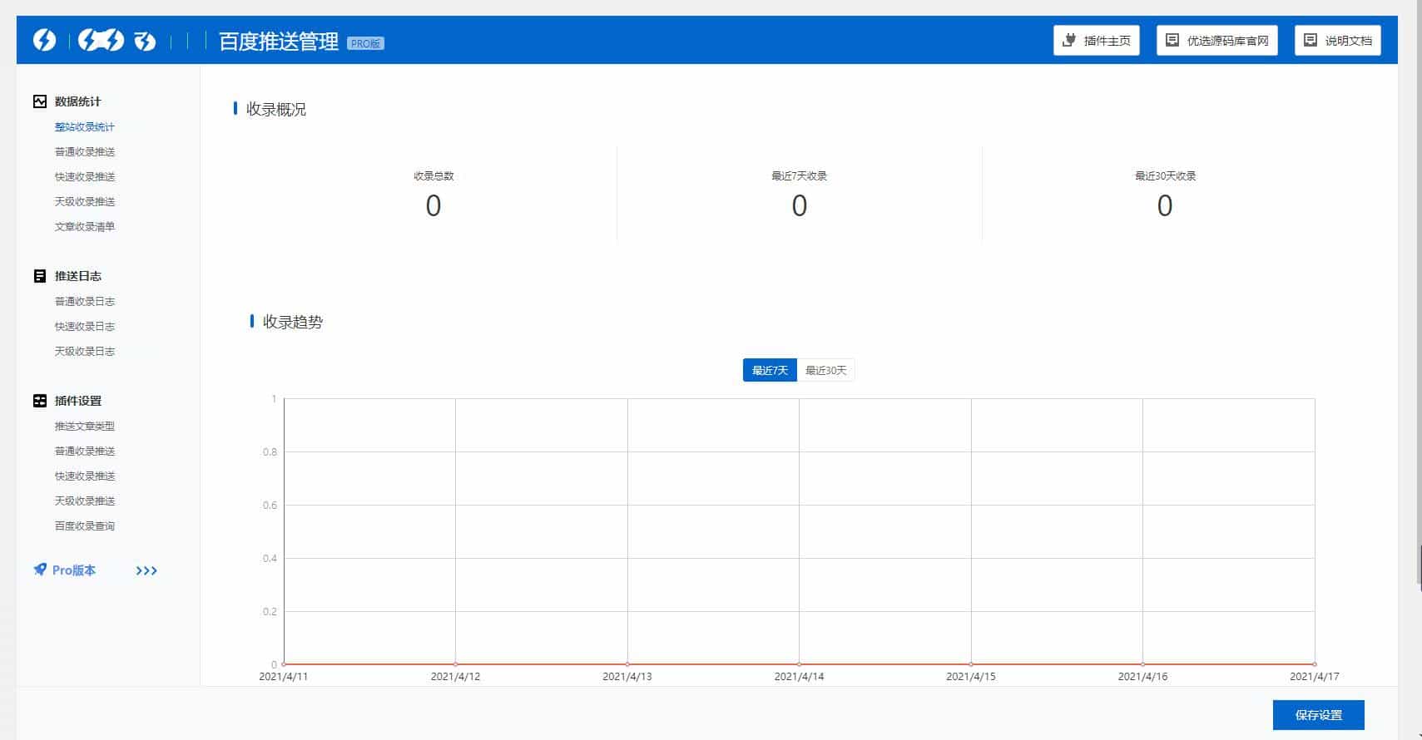Click the 2021/4/17 axis label

pos(1315,677)
